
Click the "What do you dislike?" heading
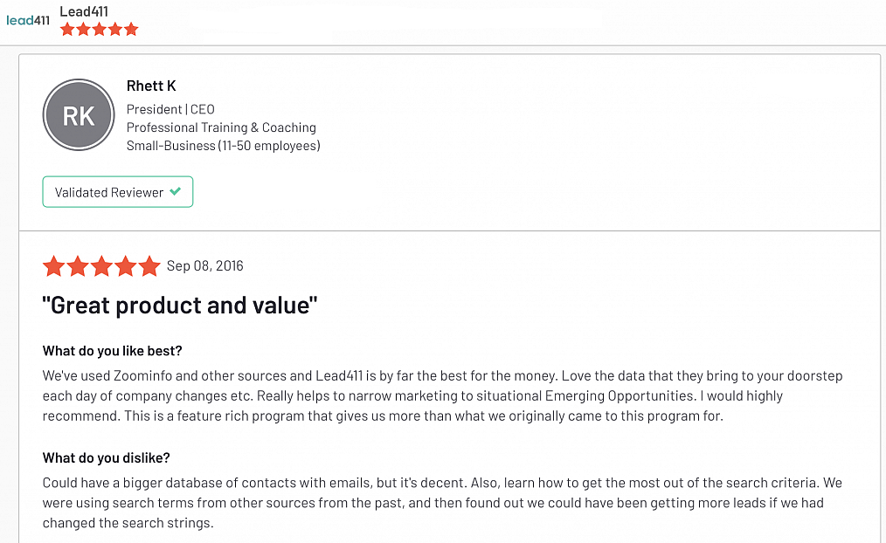click(107, 457)
